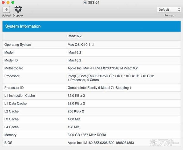Click the L3 Cache label
The height and width of the screenshot is (150, 183).
pyautogui.click(x=12, y=119)
